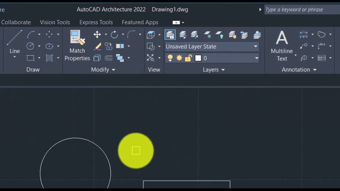Open the Featured Apps ribbon tab

[140, 22]
